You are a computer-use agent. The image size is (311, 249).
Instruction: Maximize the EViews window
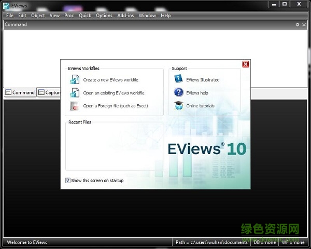coord(285,4)
